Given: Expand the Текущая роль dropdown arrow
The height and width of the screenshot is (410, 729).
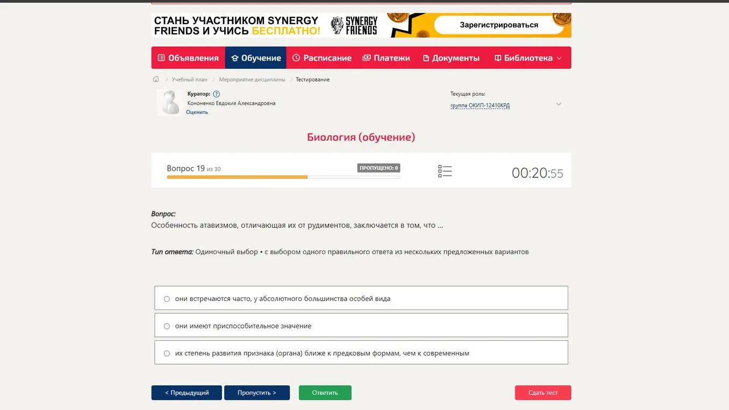Looking at the screenshot, I should 559,104.
